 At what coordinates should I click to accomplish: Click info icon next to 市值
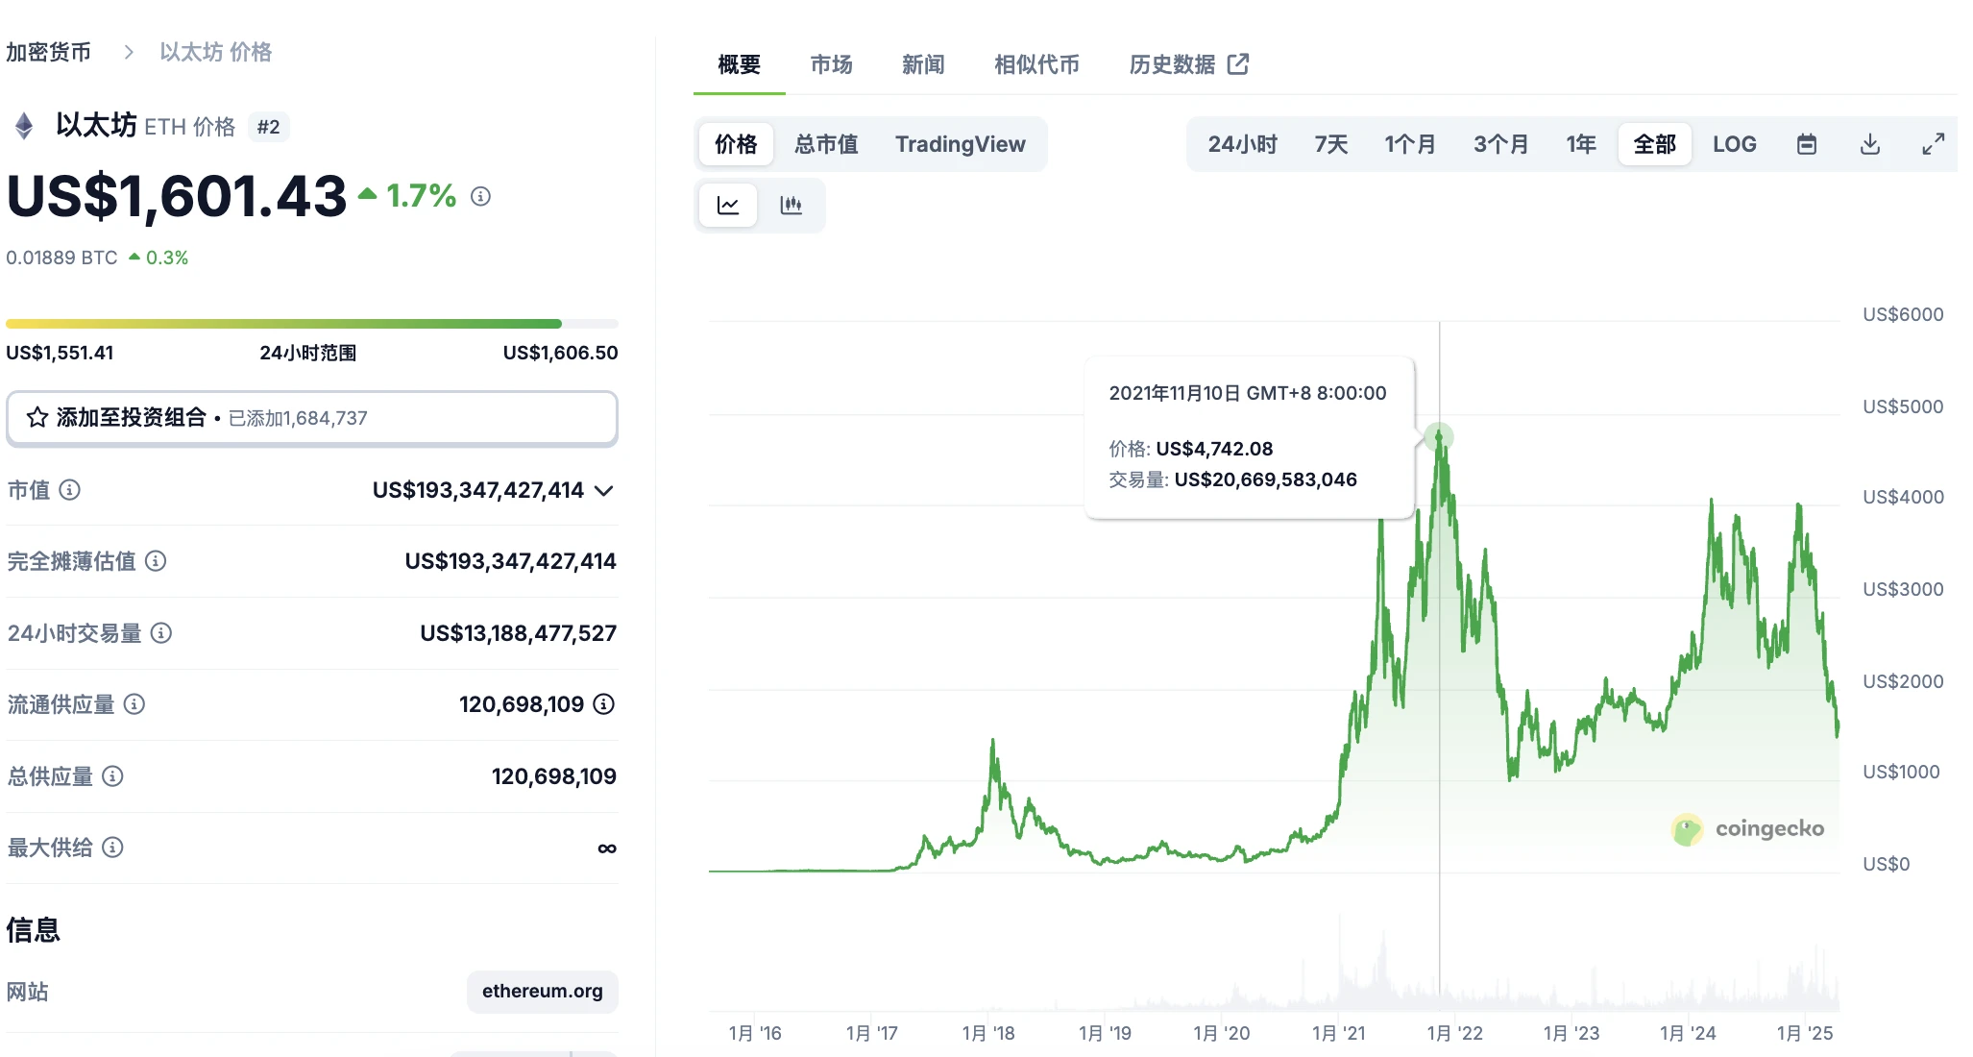coord(70,490)
